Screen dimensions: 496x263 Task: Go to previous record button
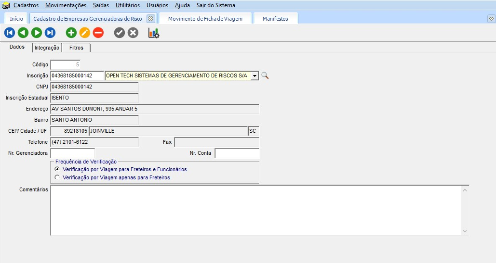(23, 33)
